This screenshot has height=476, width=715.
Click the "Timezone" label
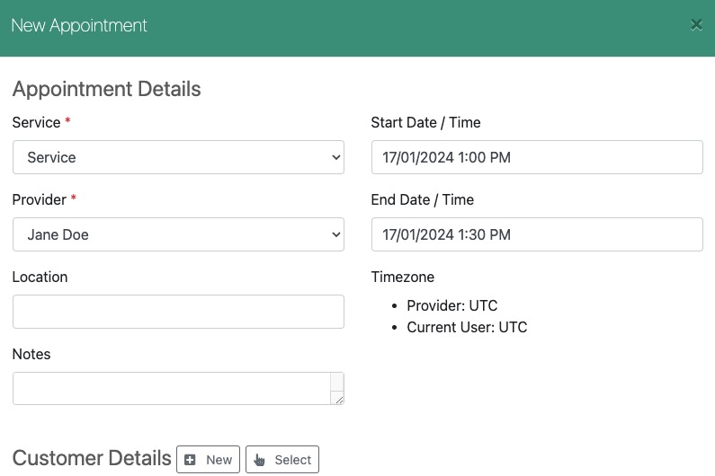point(403,277)
